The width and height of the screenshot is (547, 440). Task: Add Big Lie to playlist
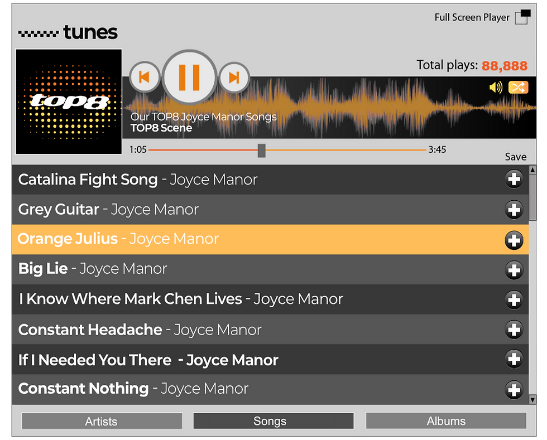point(514,270)
